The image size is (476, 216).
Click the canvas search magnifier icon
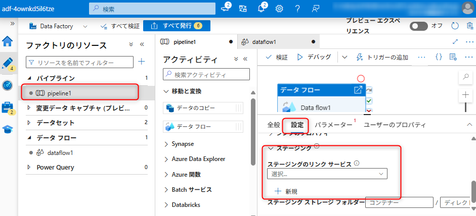tap(465, 77)
